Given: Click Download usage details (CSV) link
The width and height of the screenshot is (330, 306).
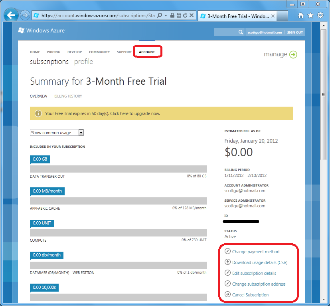Looking at the screenshot, I should tap(260, 262).
